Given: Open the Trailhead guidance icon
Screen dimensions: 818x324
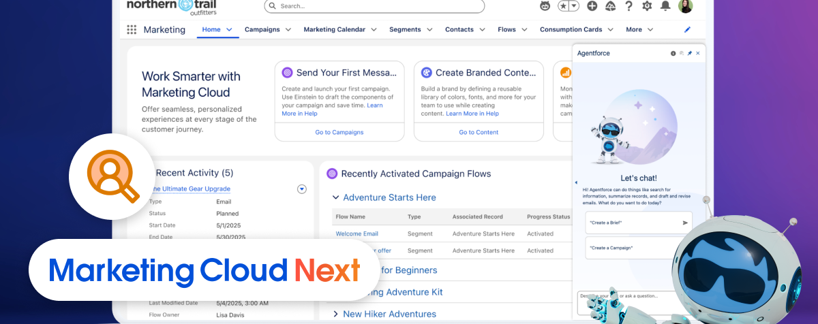Looking at the screenshot, I should (610, 6).
